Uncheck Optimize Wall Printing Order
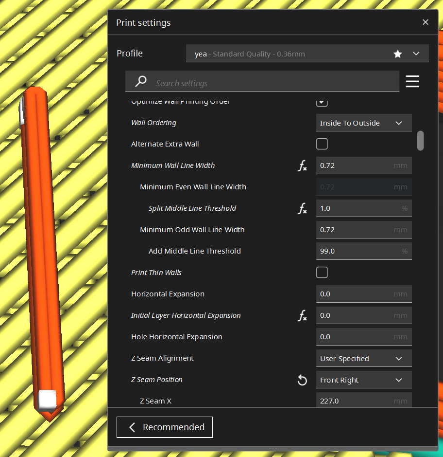 point(322,102)
